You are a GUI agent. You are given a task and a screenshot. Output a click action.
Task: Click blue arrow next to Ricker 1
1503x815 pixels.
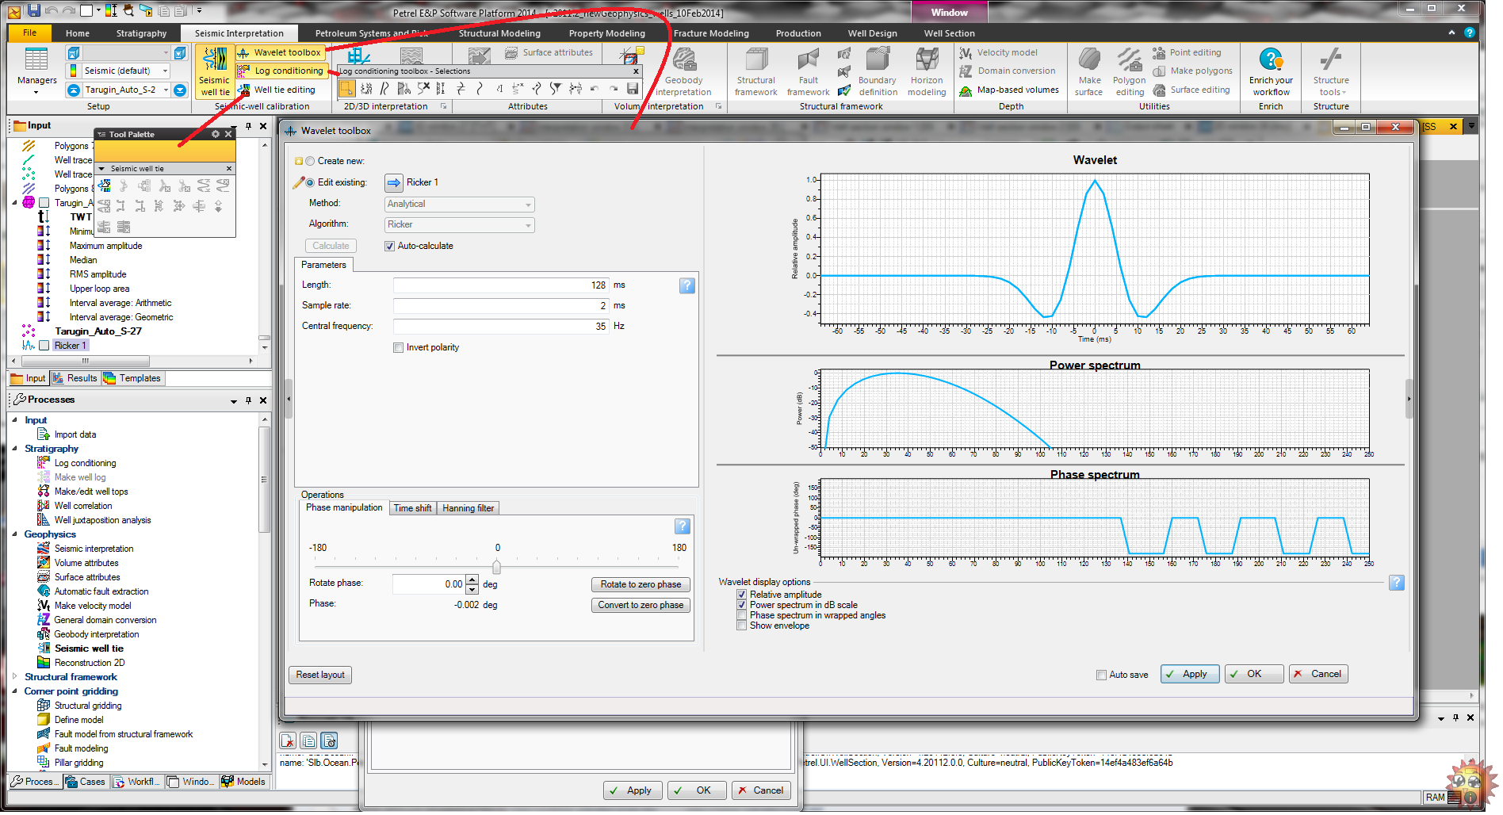[394, 182]
